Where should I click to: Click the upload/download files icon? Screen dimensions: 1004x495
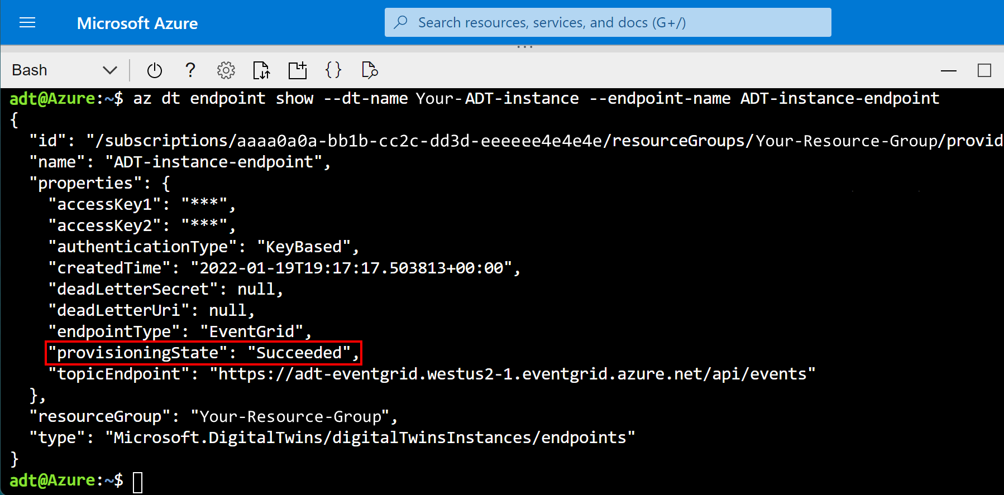coord(261,70)
